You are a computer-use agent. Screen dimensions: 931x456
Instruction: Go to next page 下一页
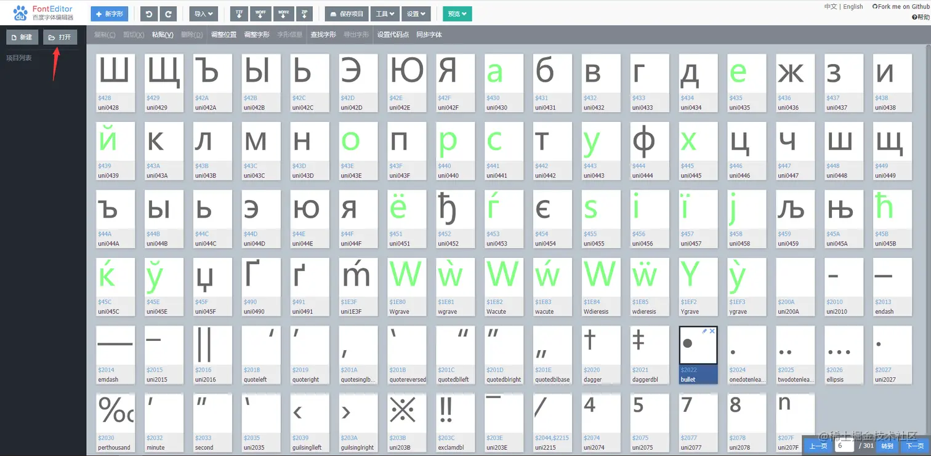[914, 446]
